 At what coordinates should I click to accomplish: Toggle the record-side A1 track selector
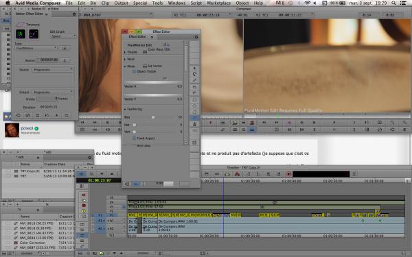click(111, 221)
